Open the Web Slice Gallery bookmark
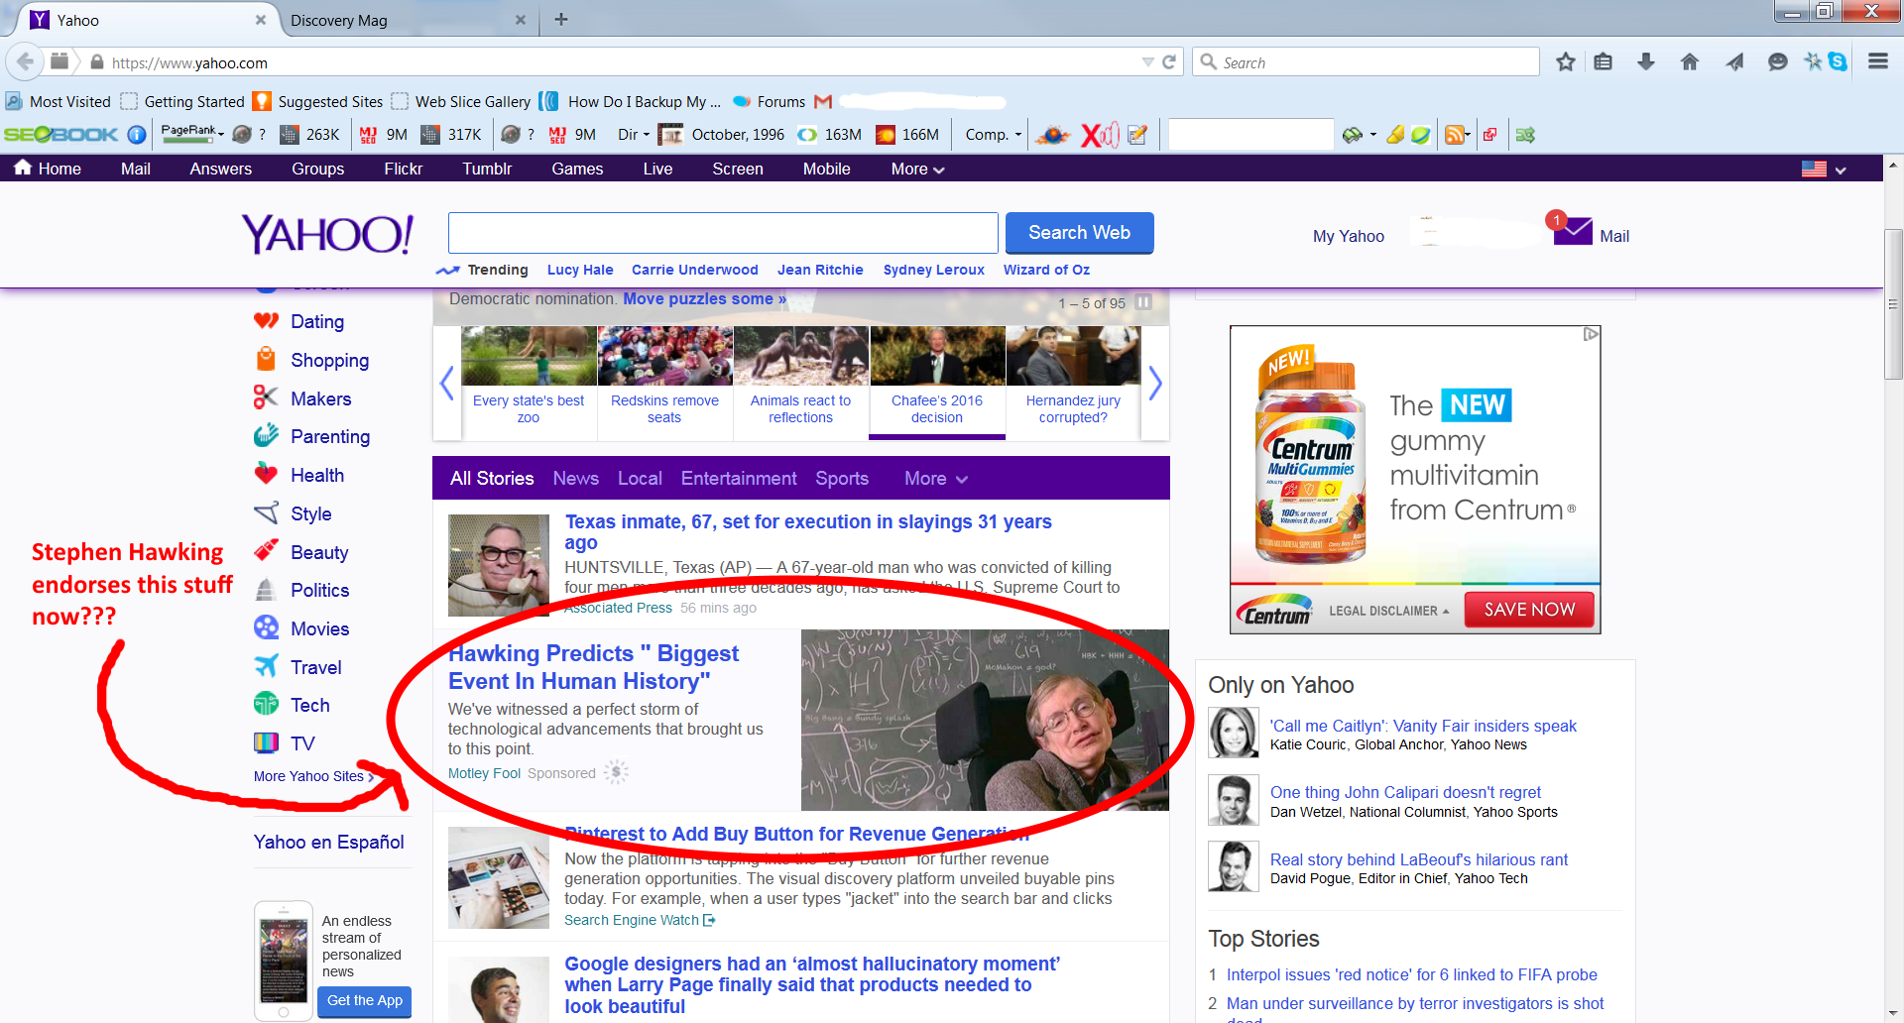The height and width of the screenshot is (1023, 1904). click(x=461, y=101)
